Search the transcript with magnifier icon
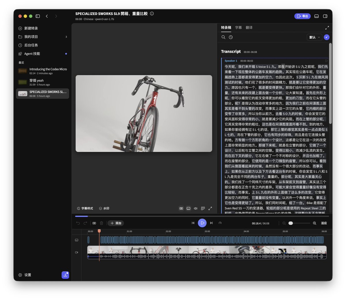The image size is (346, 299). click(223, 37)
